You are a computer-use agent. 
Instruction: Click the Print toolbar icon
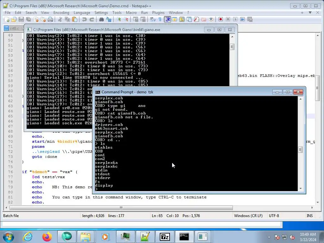click(50, 19)
